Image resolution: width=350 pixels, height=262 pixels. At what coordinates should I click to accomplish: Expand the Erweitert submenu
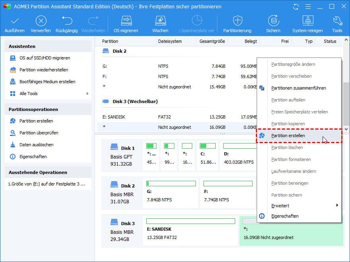coord(299,206)
